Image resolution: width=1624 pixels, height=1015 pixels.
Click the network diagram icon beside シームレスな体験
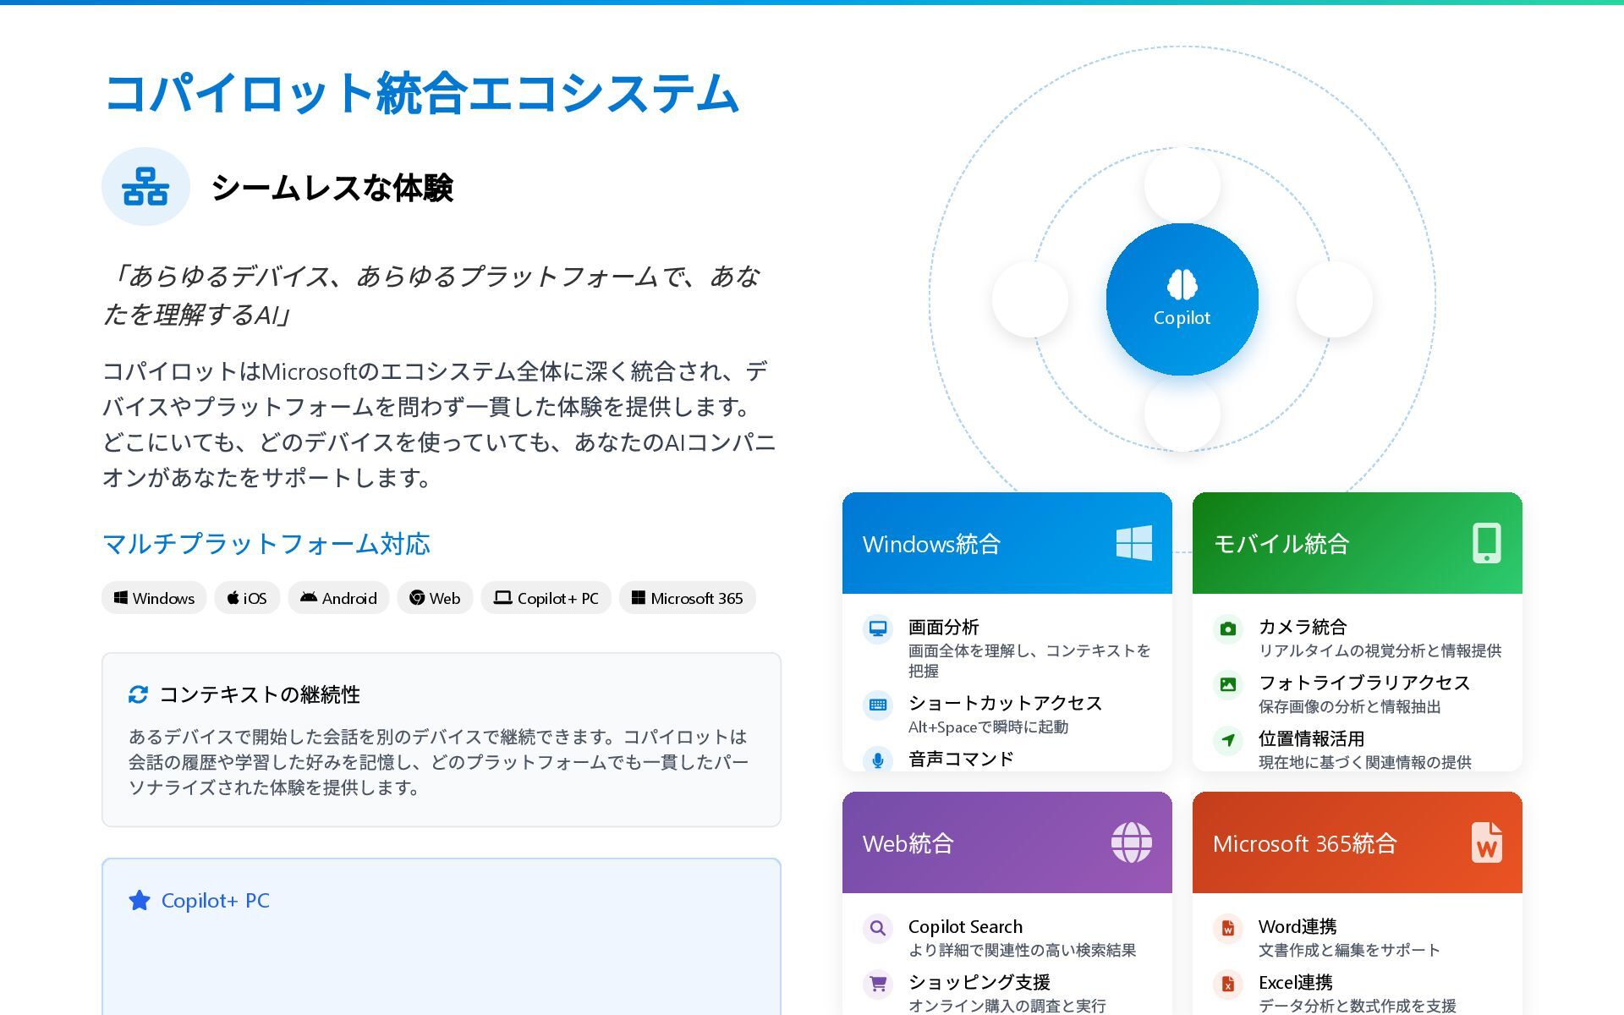[145, 187]
